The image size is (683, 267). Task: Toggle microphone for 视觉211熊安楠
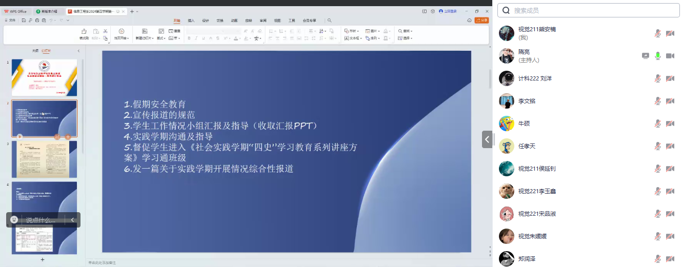[x=657, y=33]
